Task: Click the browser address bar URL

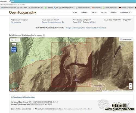Action: 13,5
